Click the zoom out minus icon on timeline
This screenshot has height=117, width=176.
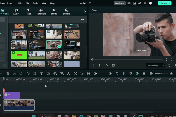click(x=151, y=73)
